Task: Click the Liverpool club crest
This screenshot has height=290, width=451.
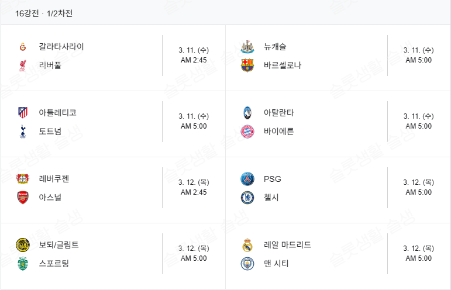Action: click(23, 65)
